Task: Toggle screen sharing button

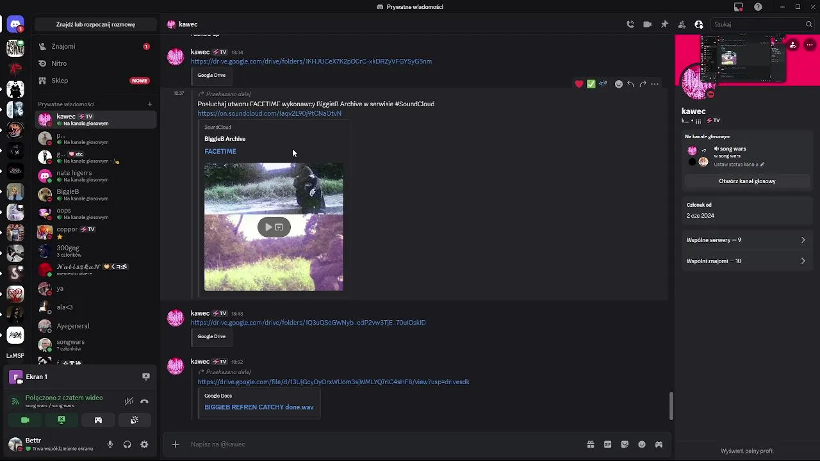Action: [61, 420]
